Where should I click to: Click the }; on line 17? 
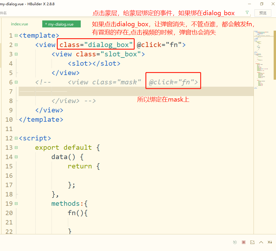72,185
